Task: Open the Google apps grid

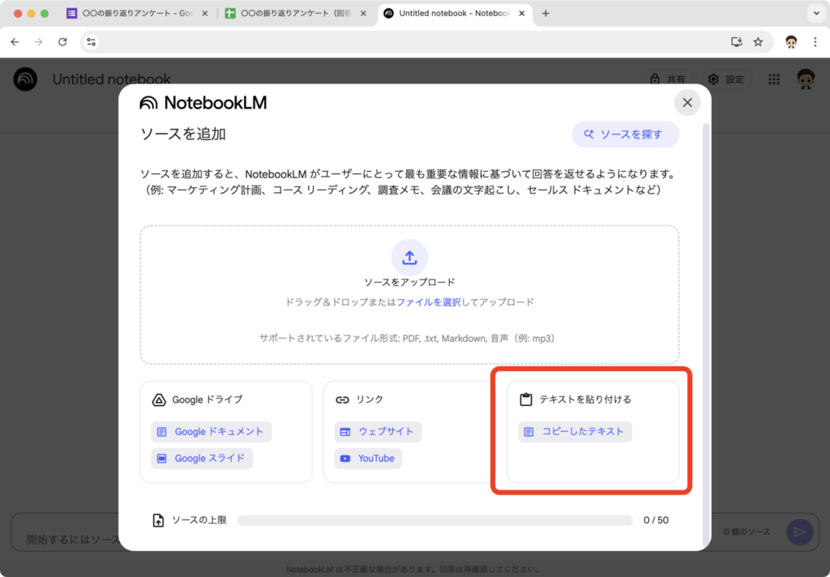Action: pyautogui.click(x=774, y=79)
